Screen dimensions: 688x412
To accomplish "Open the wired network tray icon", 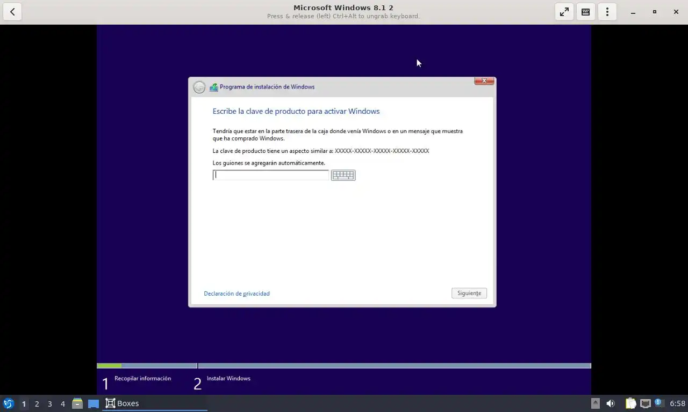I will point(645,403).
